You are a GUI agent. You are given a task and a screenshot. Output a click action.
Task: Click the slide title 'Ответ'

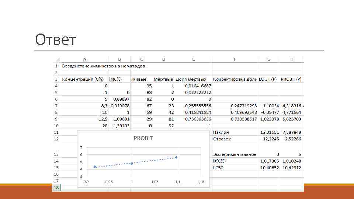pos(56,39)
